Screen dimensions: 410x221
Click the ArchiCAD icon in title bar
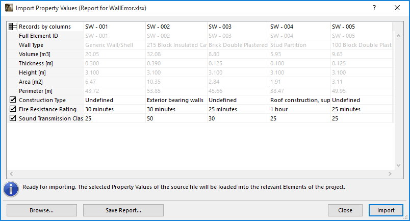click(9, 8)
